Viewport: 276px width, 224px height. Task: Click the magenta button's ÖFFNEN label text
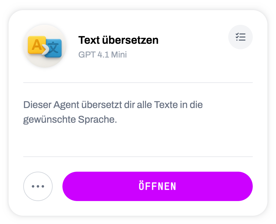(x=158, y=186)
